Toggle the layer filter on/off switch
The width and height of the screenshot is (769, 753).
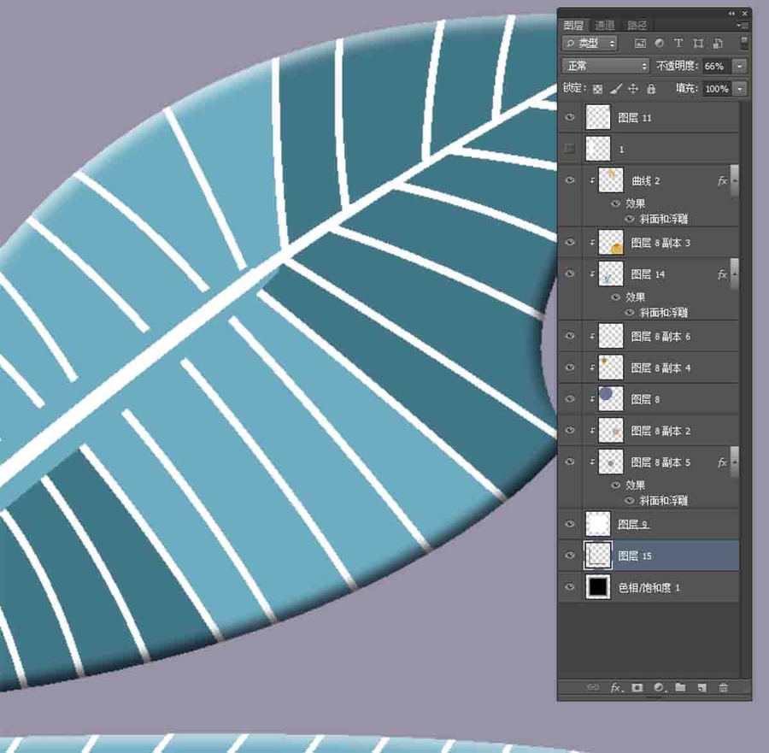(x=744, y=42)
